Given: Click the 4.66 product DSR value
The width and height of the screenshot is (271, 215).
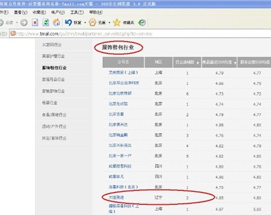Looking at the screenshot, I should coord(220,83).
